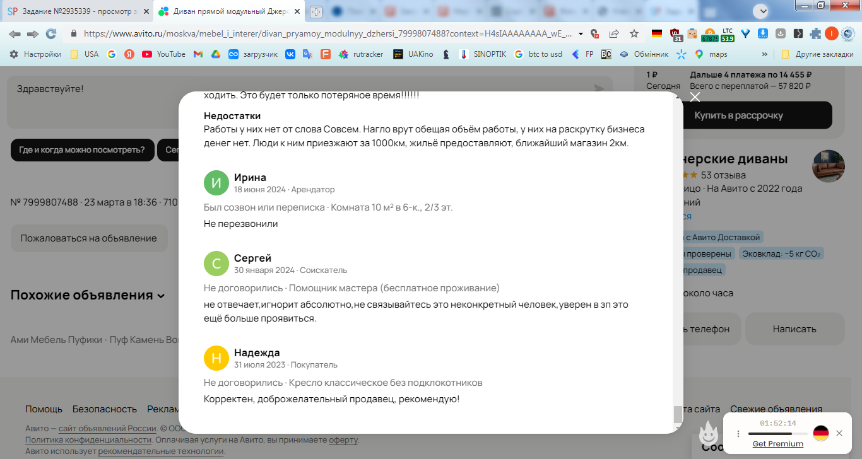The image size is (862, 459).
Task: Click the Get Premium link
Action: click(777, 444)
